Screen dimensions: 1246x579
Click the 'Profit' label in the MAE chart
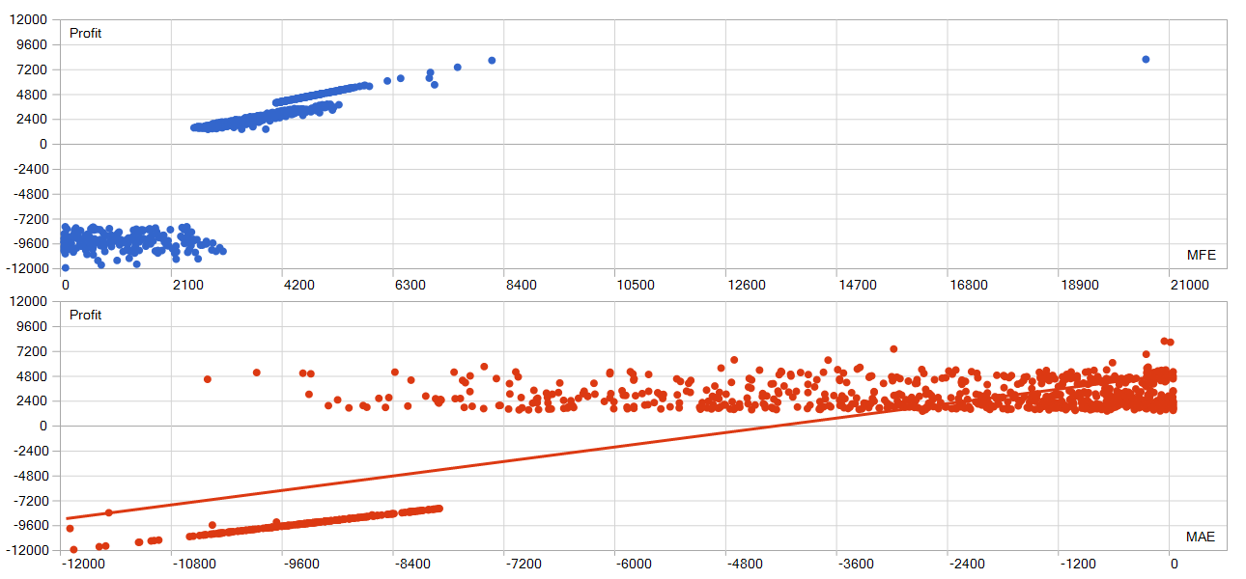click(x=85, y=316)
